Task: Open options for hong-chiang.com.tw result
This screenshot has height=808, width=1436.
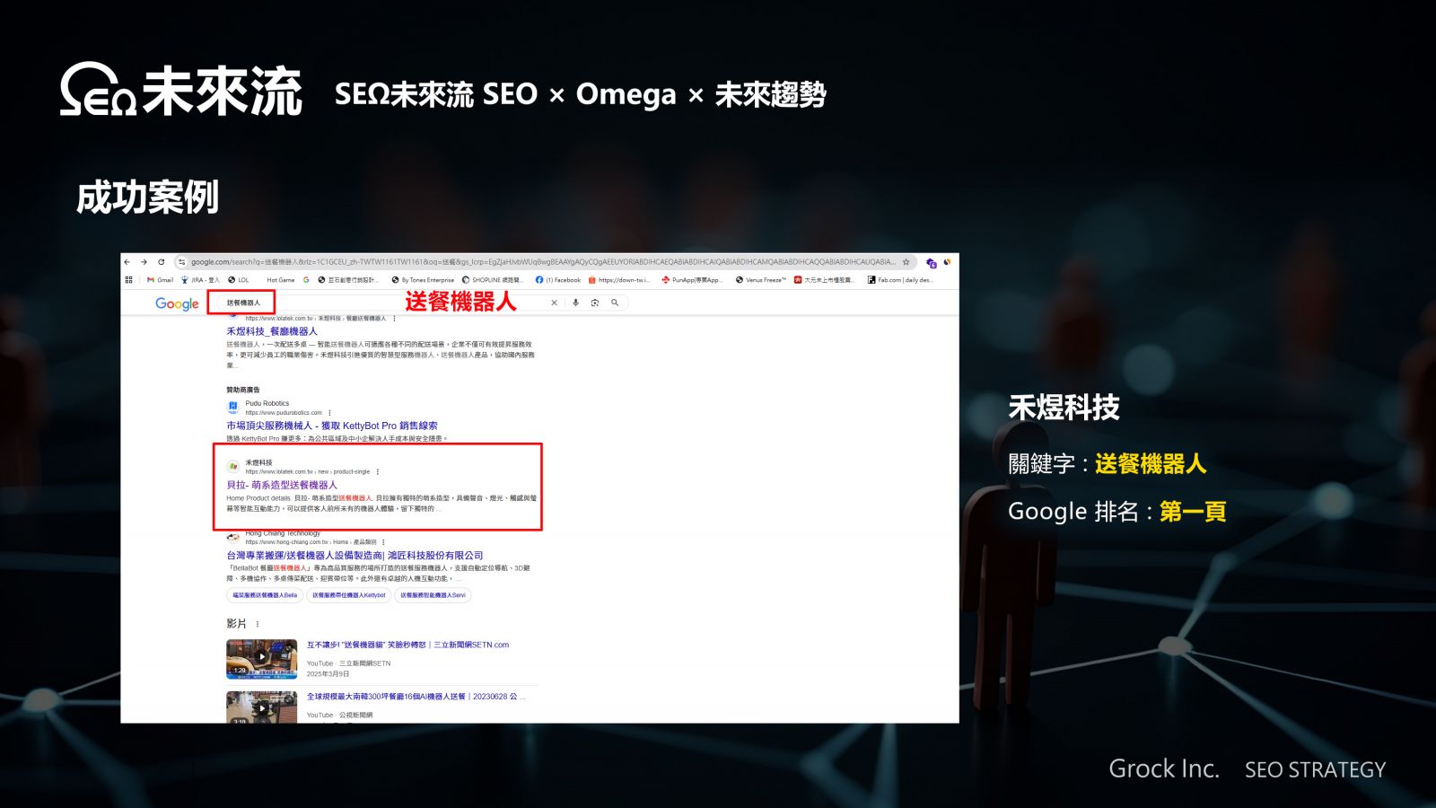Action: [383, 542]
